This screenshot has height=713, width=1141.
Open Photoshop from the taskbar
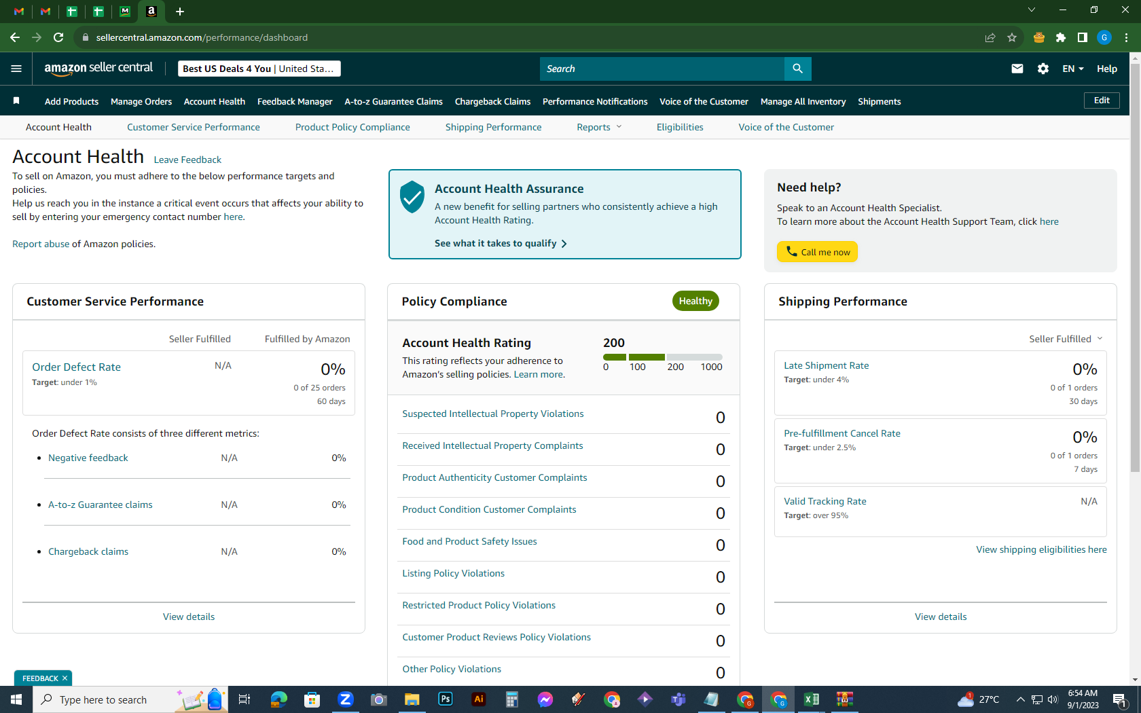(446, 699)
